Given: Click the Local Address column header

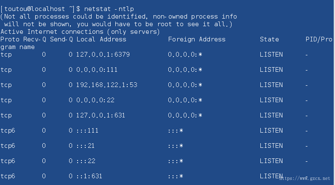Looking at the screenshot, I should pyautogui.click(x=101, y=39).
